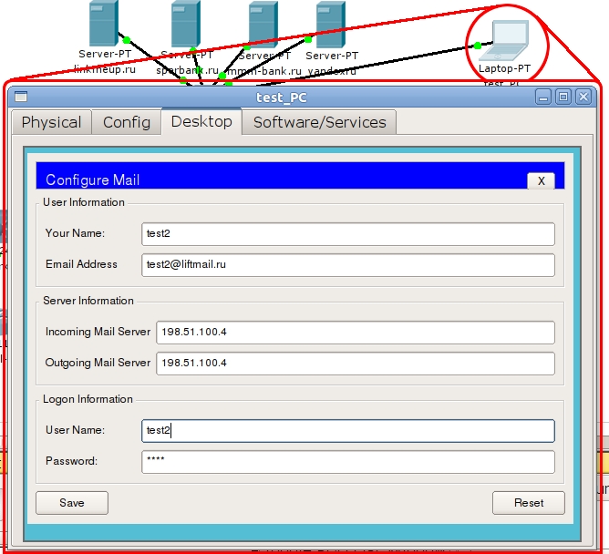609x554 pixels.
Task: Close the Configure Mail panel with X
Action: point(541,180)
